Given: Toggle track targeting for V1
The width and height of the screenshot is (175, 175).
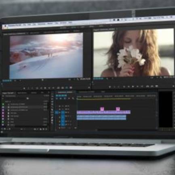Looking at the screenshot, I should click(63, 112).
